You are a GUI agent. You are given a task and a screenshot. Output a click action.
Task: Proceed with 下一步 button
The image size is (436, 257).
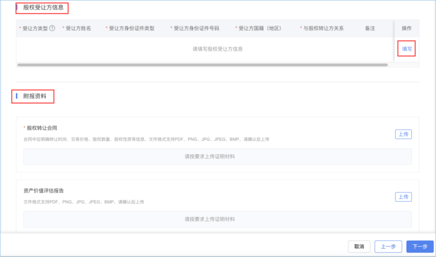[420, 246]
